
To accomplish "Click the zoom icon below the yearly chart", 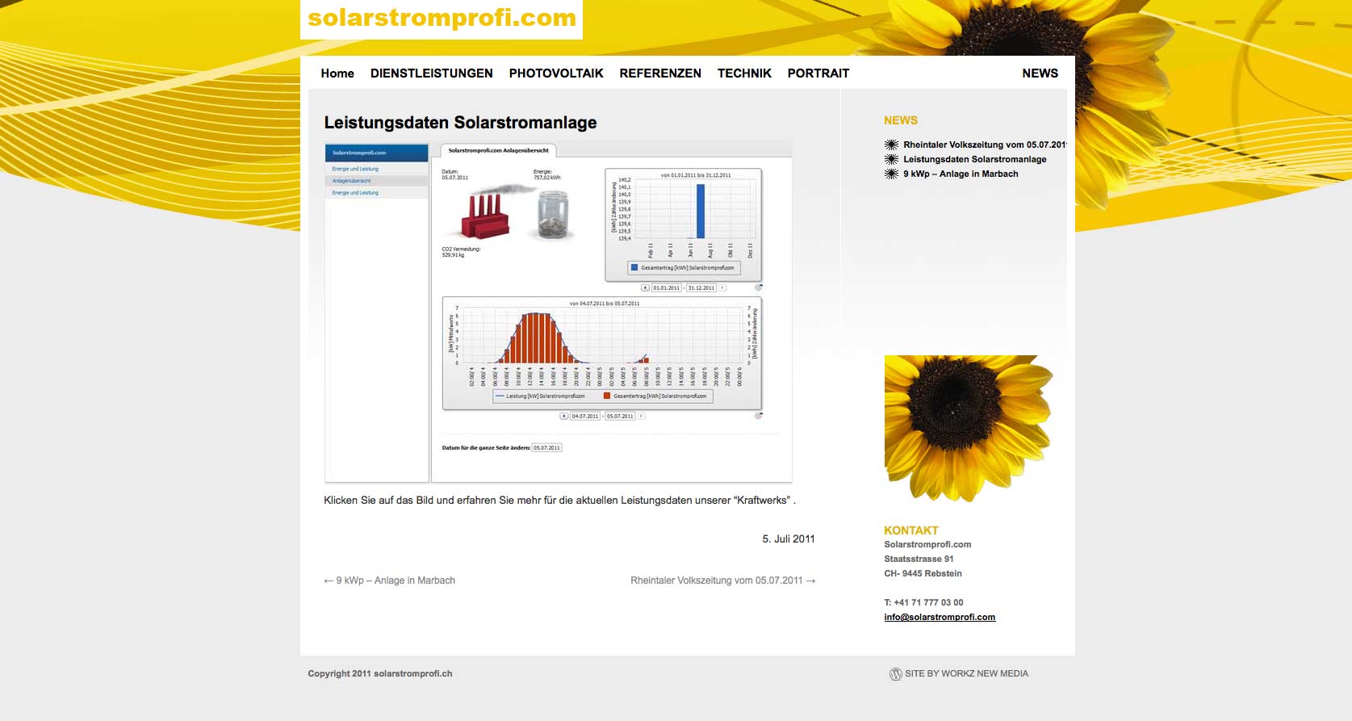I will (x=759, y=287).
